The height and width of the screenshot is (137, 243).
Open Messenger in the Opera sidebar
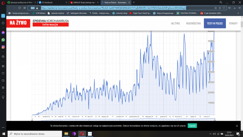click(3, 32)
